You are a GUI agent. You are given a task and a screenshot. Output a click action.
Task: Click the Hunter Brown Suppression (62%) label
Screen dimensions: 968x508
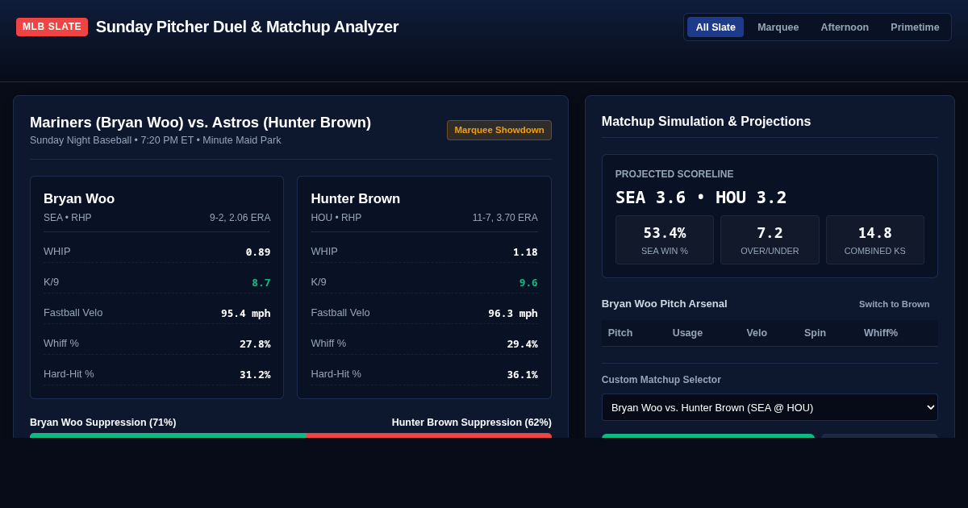(472, 423)
